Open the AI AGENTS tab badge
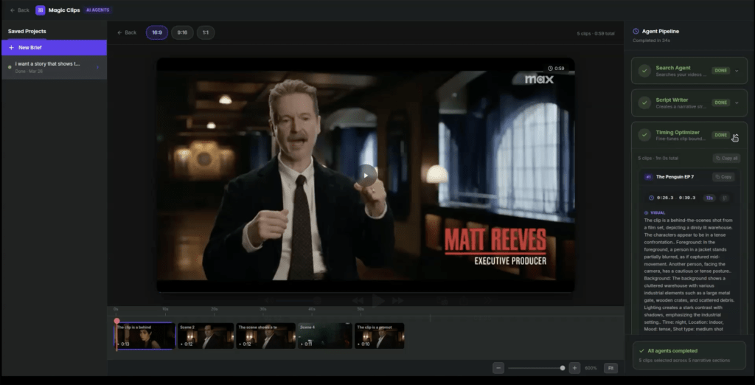The width and height of the screenshot is (755, 385). pos(98,10)
